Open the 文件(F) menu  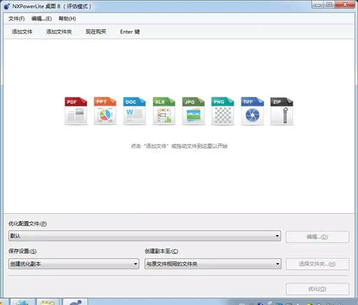(x=17, y=19)
